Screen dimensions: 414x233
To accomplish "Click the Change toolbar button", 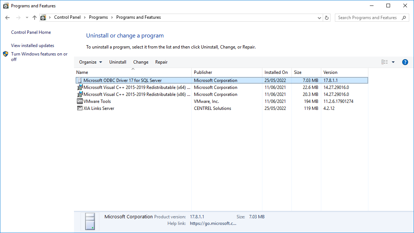I will click(x=141, y=62).
